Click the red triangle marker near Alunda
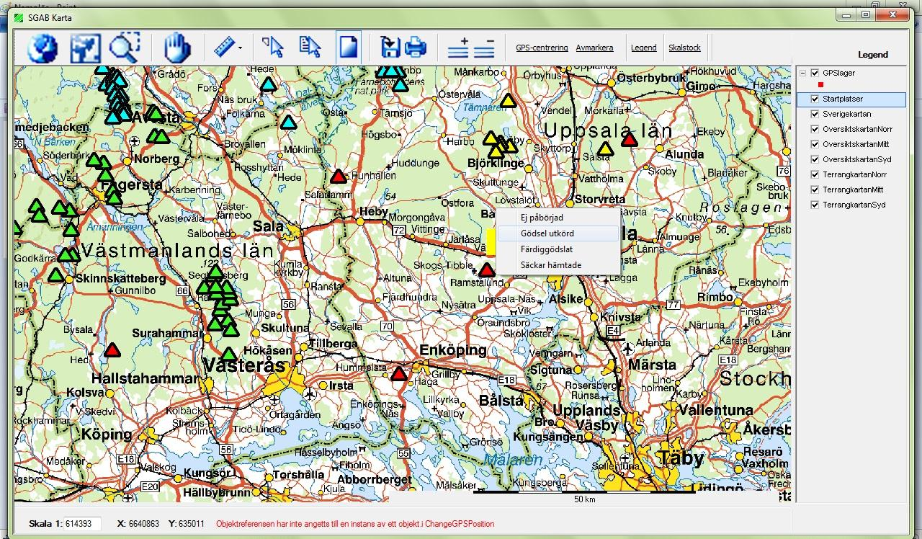The width and height of the screenshot is (922, 539). coord(630,139)
